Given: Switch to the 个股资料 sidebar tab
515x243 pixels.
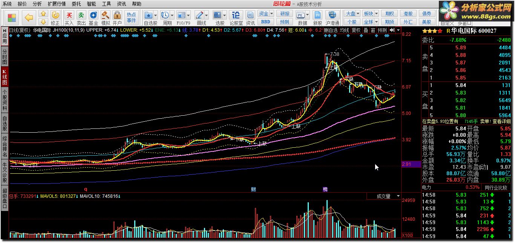Looking at the screenshot, I should click(5, 99).
